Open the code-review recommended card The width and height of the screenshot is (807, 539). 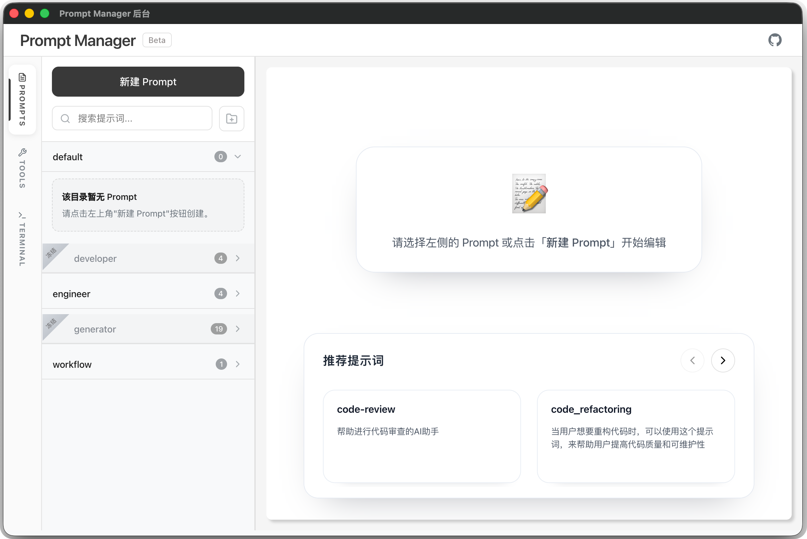coord(421,436)
